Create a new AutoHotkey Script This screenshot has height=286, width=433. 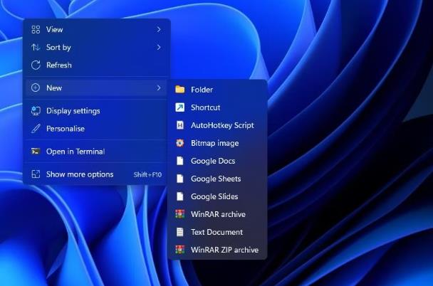click(217, 125)
